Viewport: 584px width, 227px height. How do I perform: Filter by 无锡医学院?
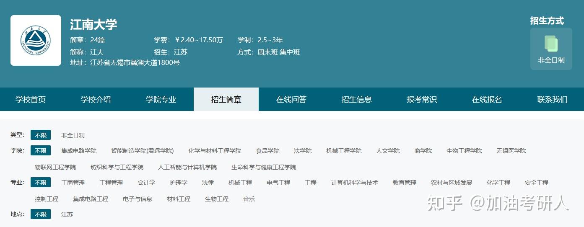pos(511,151)
